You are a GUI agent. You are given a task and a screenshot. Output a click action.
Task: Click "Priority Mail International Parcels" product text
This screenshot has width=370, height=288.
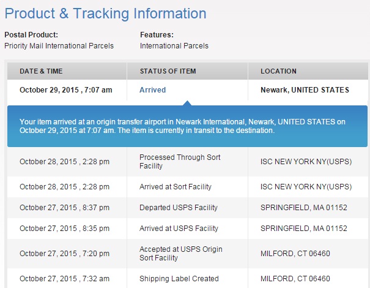[x=59, y=46]
